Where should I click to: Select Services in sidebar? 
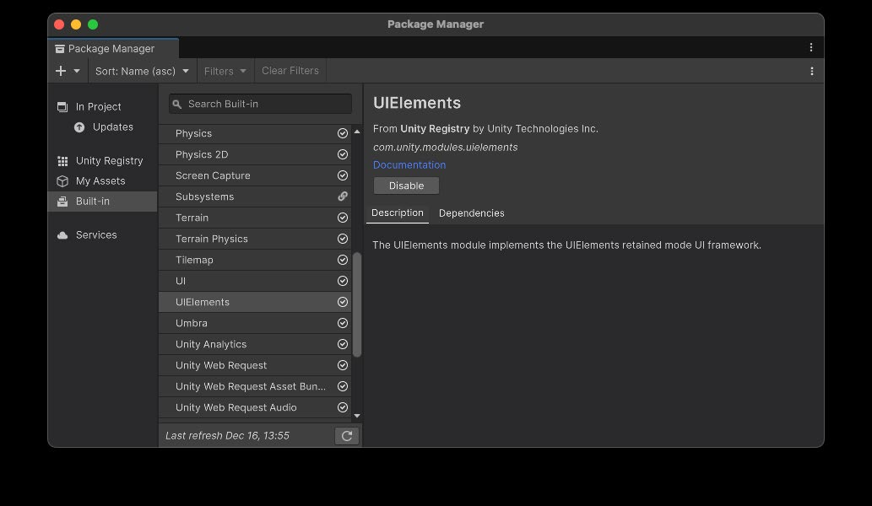pos(102,235)
